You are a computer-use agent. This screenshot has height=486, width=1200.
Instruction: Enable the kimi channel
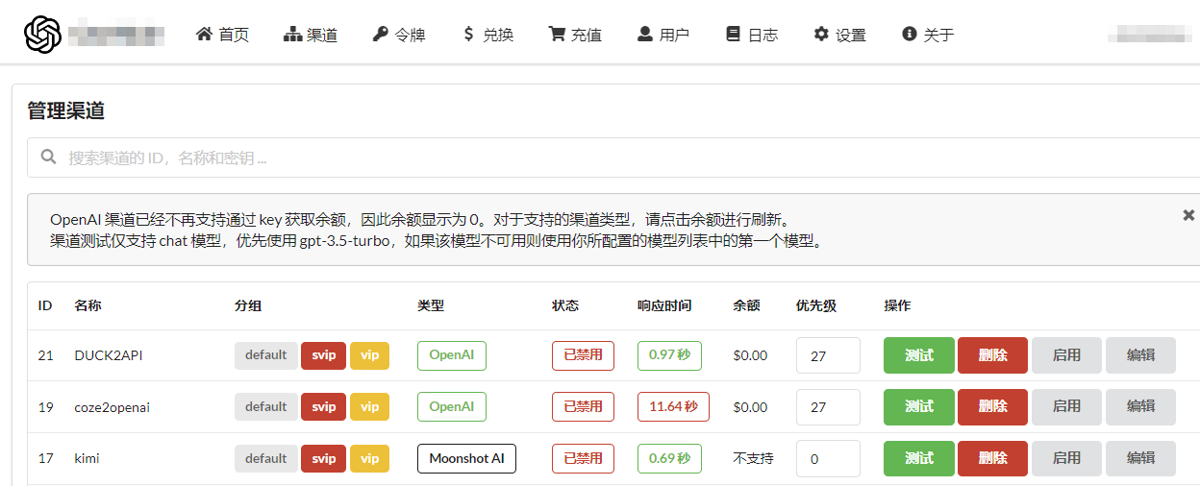1066,459
